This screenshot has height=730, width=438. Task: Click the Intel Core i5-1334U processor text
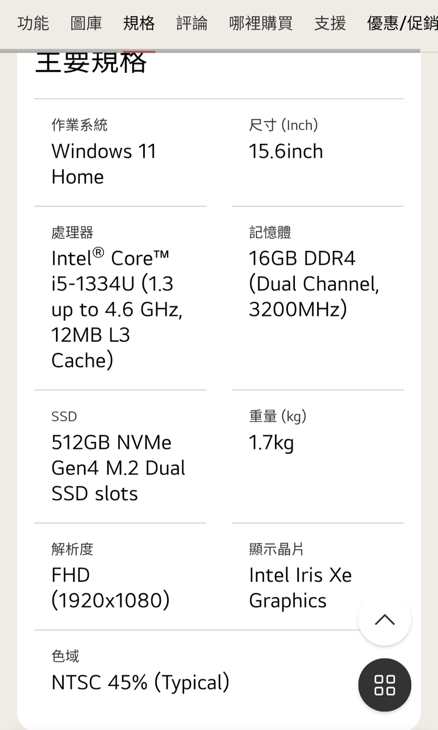coord(116,309)
